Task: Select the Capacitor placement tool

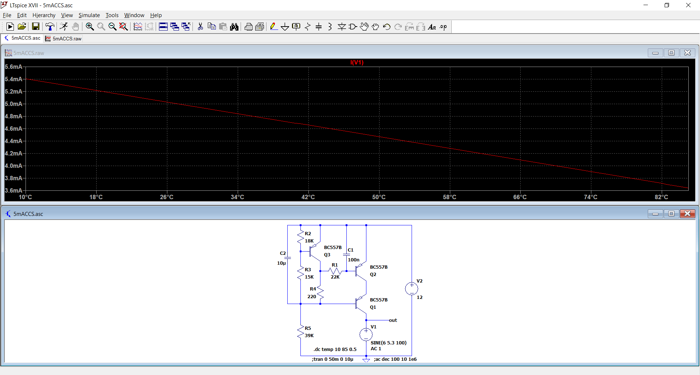Action: click(x=319, y=27)
